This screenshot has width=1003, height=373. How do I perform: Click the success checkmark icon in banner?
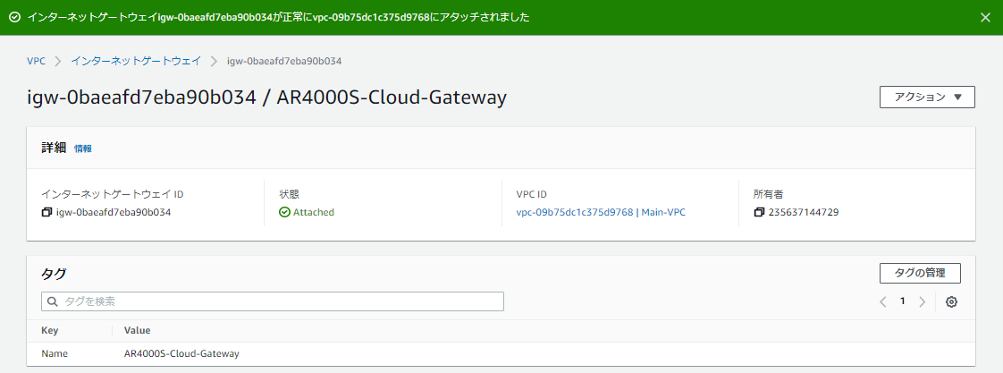point(14,17)
